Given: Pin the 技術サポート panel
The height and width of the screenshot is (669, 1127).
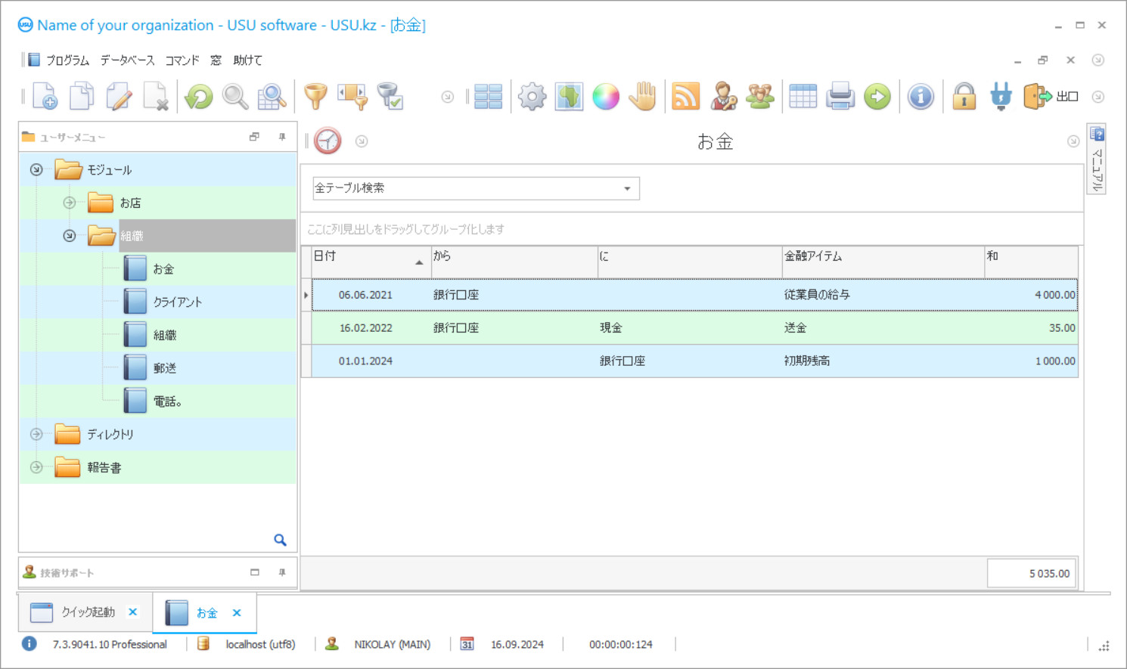Looking at the screenshot, I should pos(281,572).
